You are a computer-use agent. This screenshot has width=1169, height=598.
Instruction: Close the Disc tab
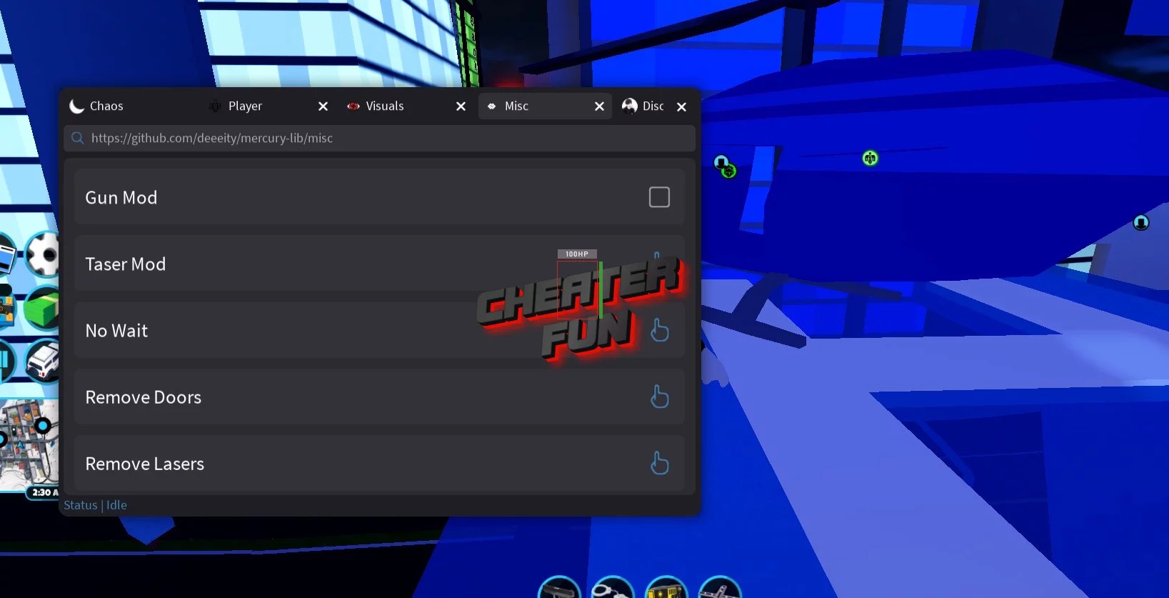(682, 106)
